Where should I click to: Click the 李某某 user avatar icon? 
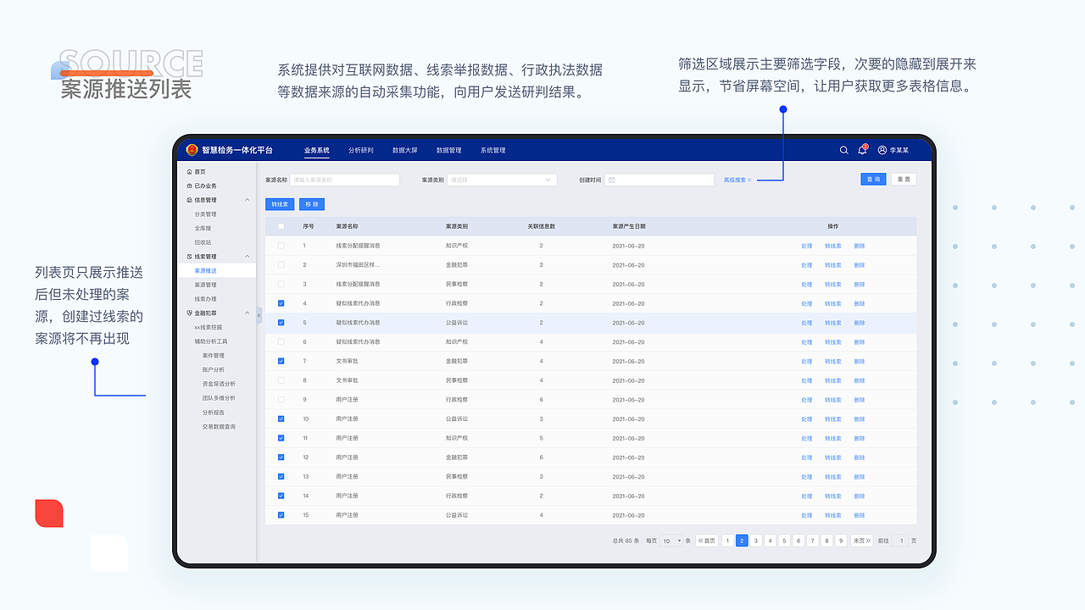click(x=882, y=149)
